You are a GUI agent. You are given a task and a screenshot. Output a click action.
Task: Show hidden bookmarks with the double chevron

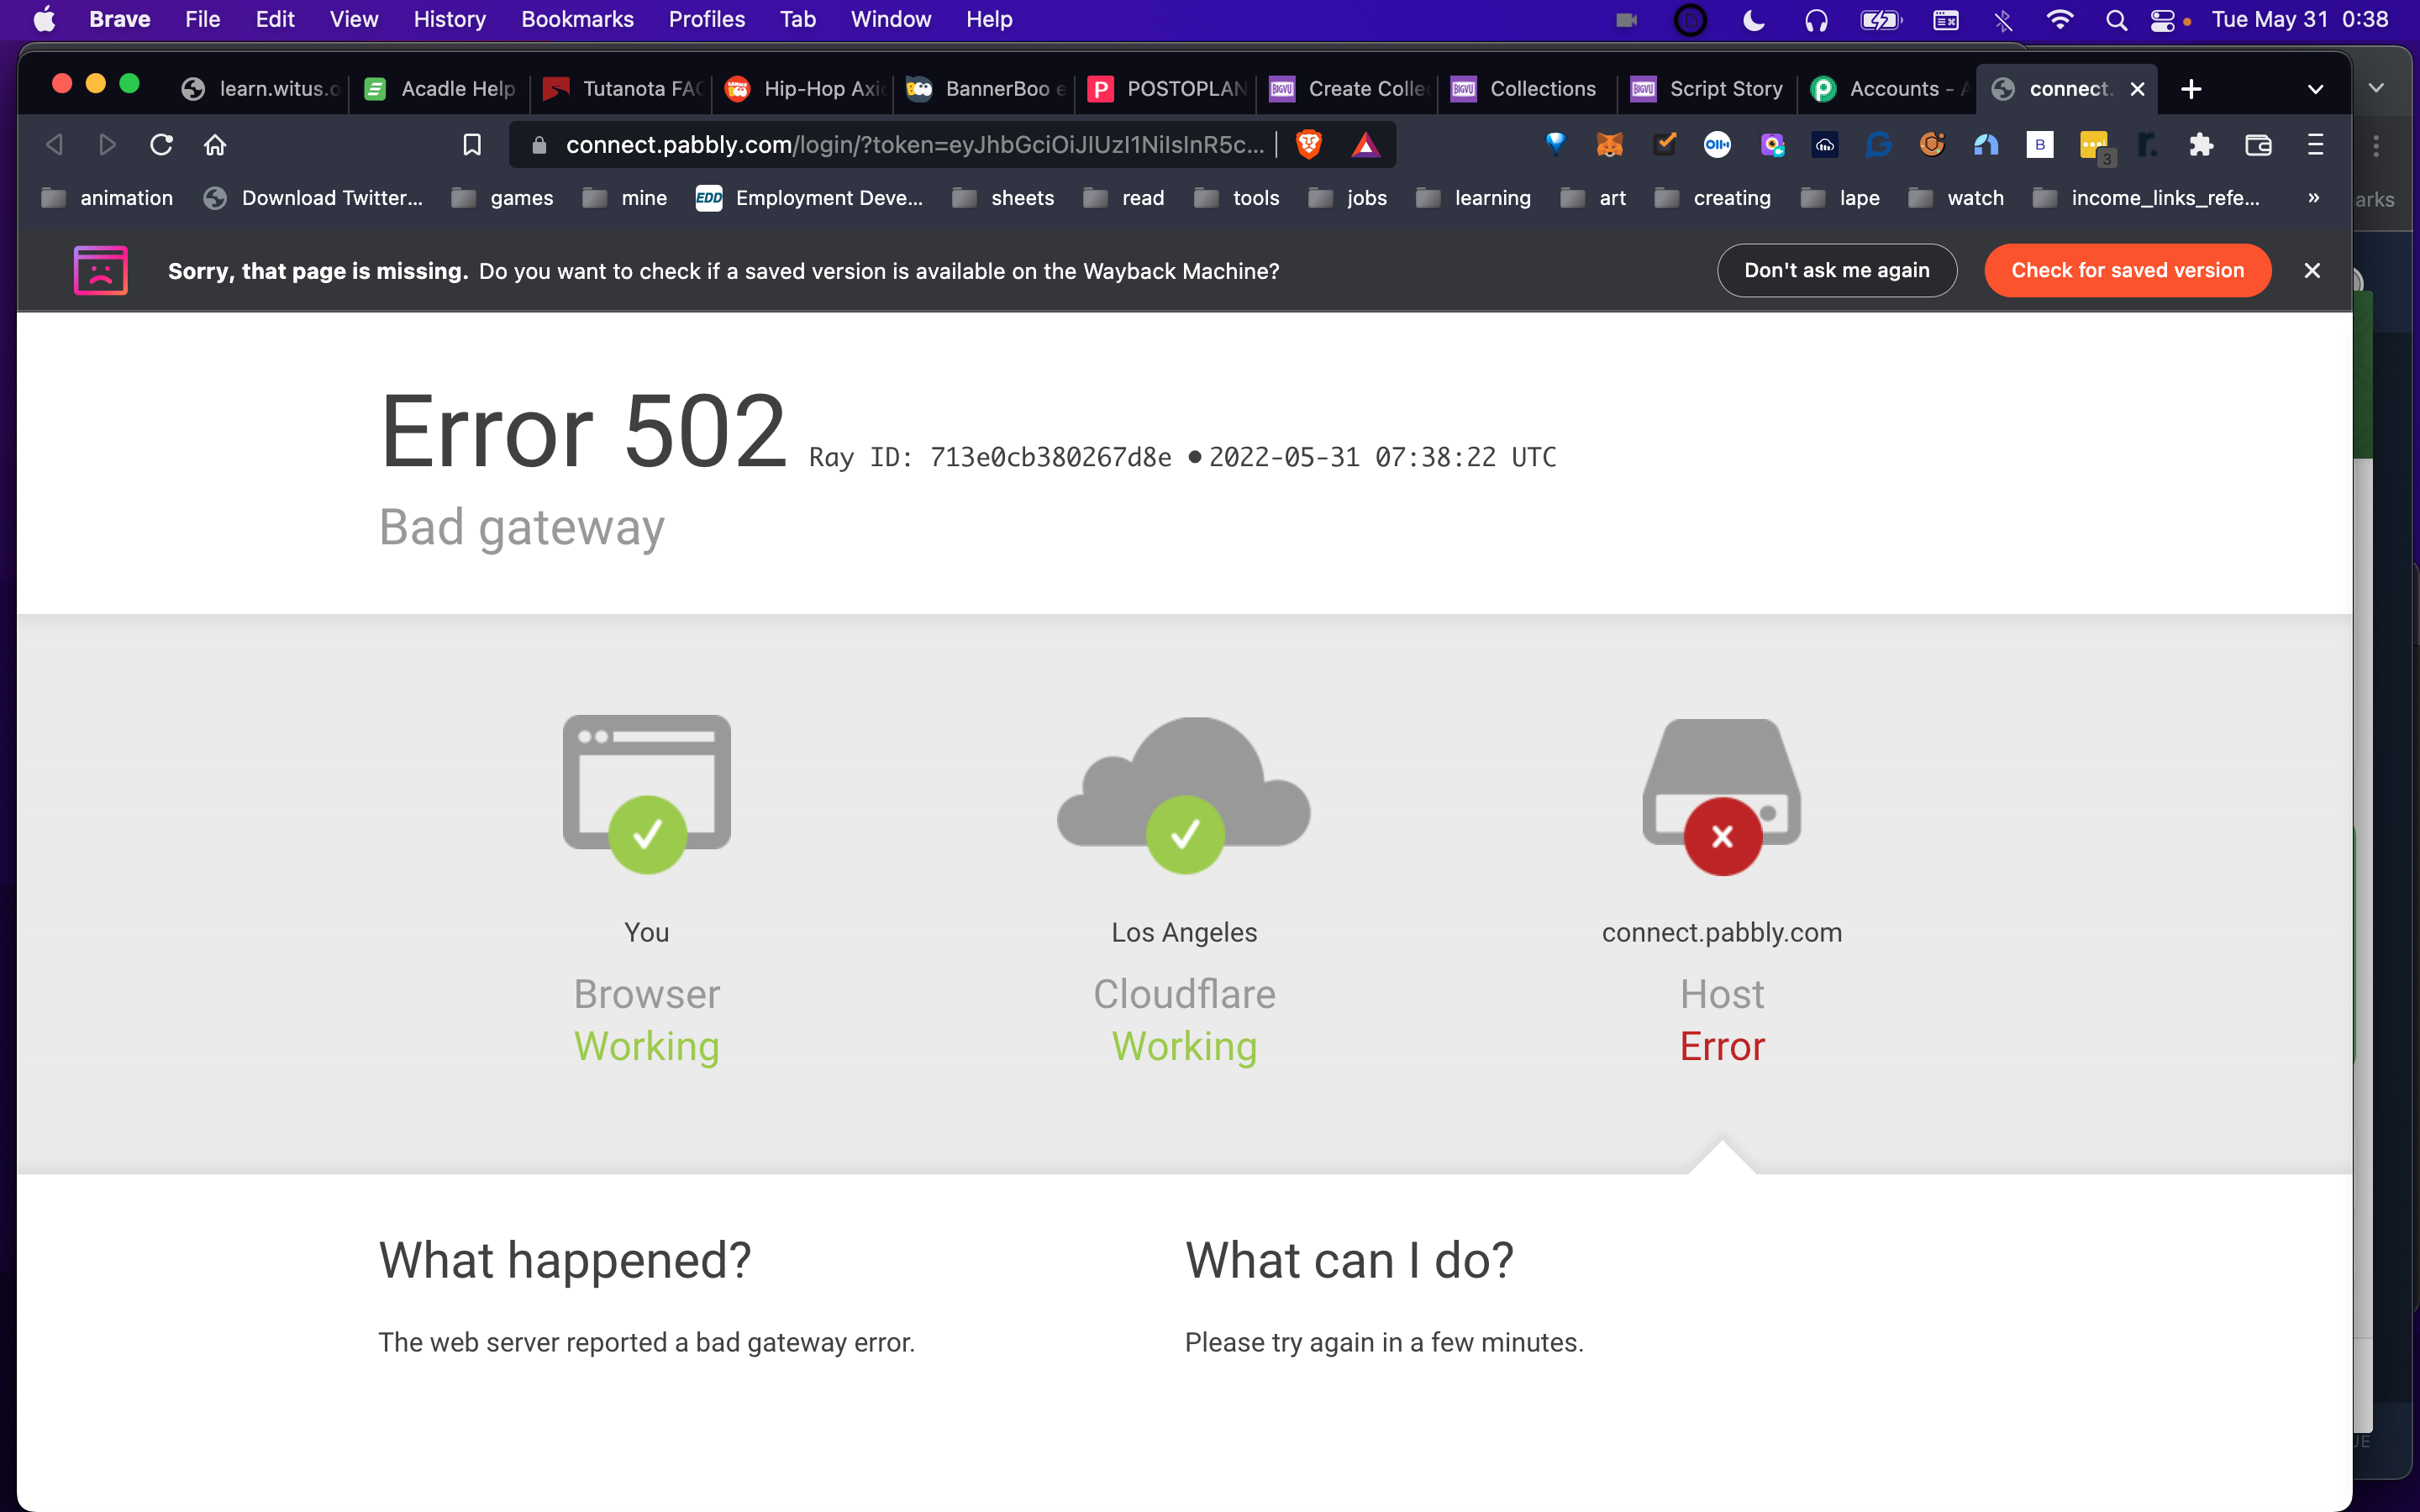click(x=2313, y=198)
